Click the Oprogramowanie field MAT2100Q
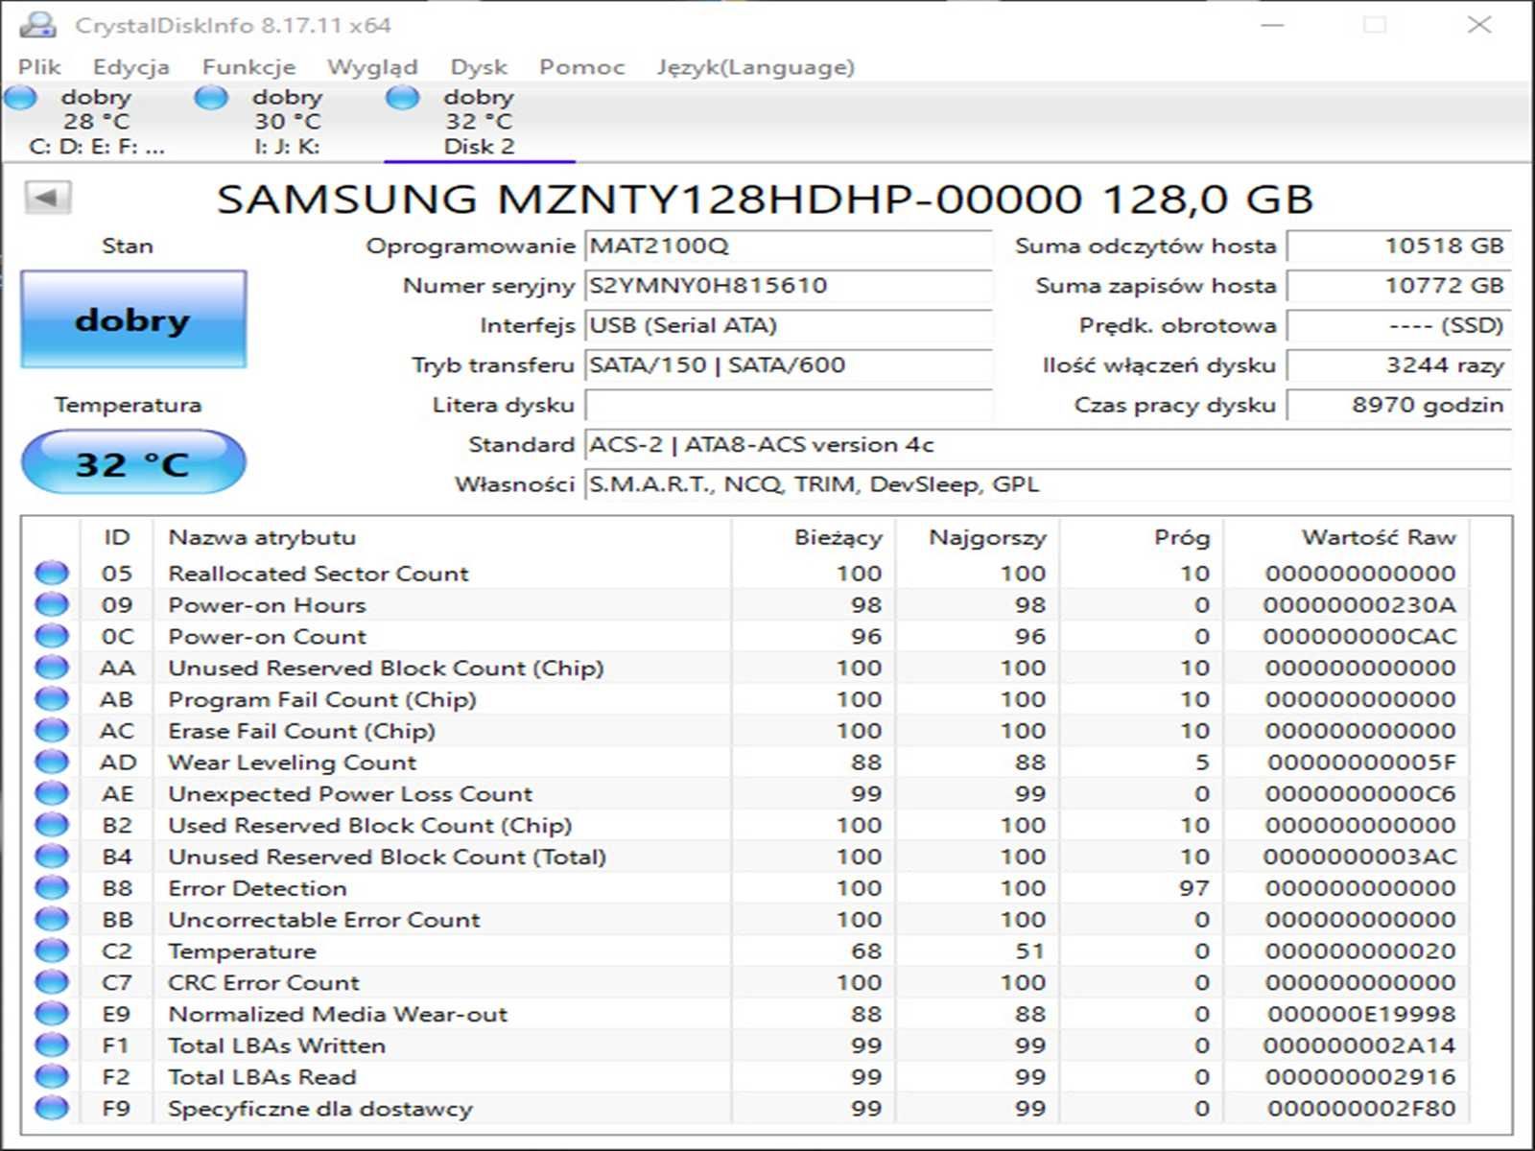The height and width of the screenshot is (1151, 1535). 789,246
